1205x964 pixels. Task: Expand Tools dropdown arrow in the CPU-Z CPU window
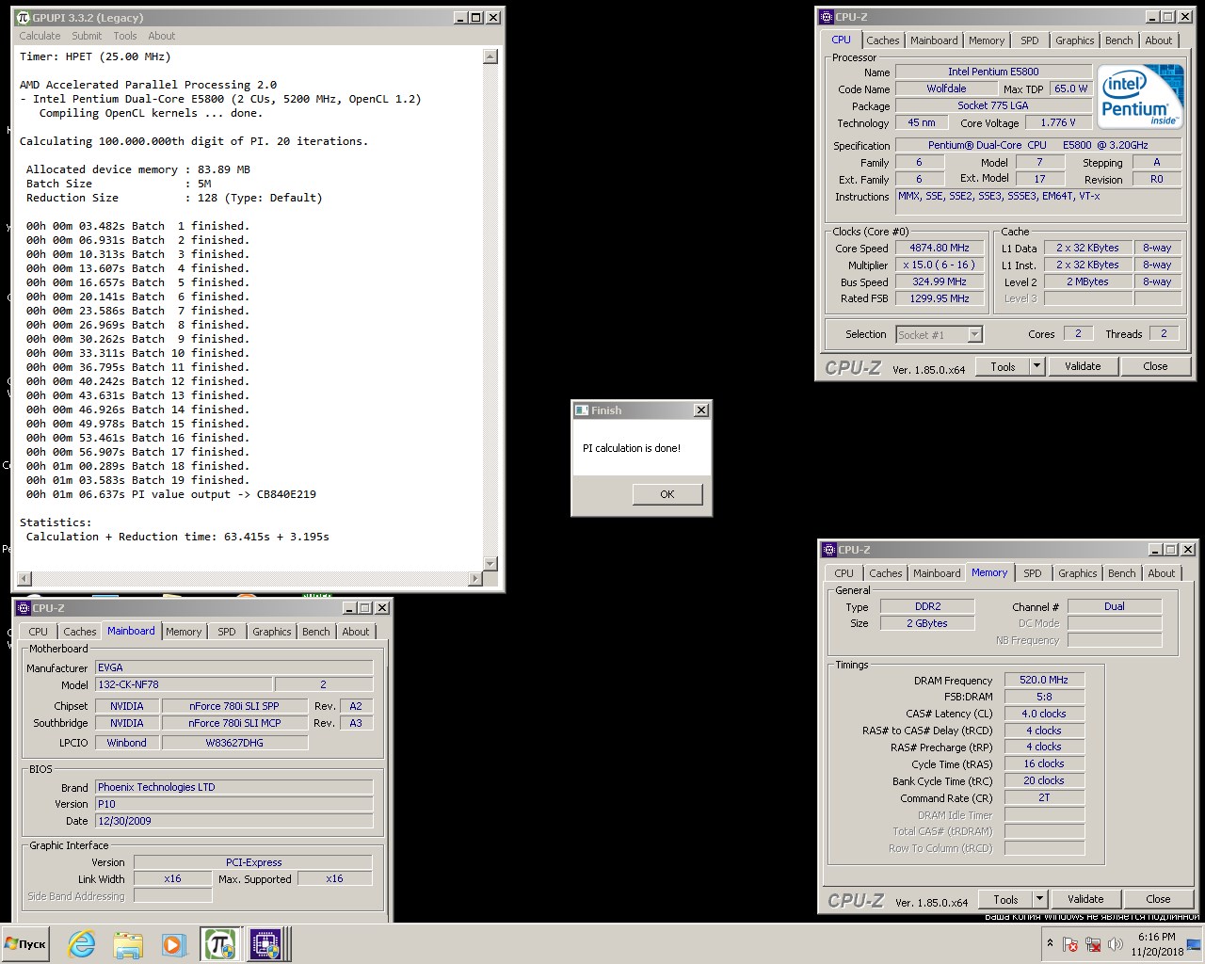[1037, 366]
